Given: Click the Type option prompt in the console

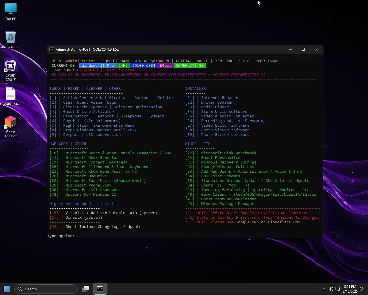Looking at the screenshot, I should click(61, 236).
